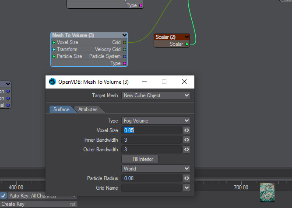The image size is (292, 208).
Task: Click the top blue connector on the left-edge node
Action: tap(8, 91)
